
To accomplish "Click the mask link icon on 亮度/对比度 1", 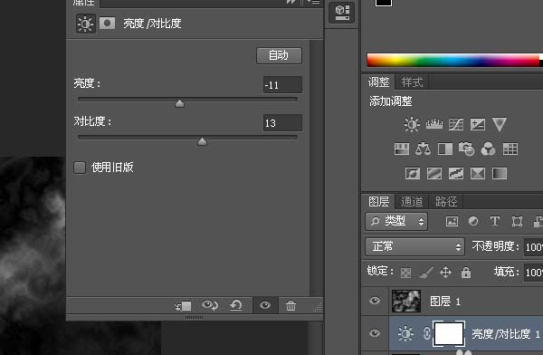I will [x=426, y=333].
